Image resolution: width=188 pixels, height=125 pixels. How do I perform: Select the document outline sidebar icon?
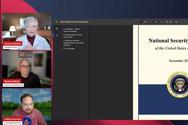57,35
